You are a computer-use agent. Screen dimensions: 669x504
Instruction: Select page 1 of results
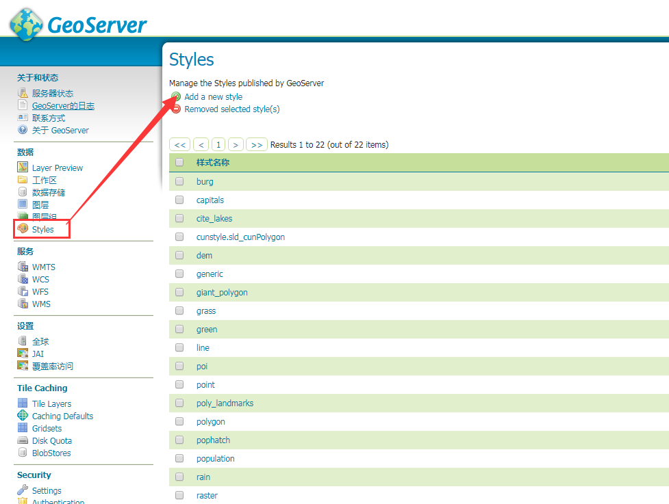click(x=218, y=145)
